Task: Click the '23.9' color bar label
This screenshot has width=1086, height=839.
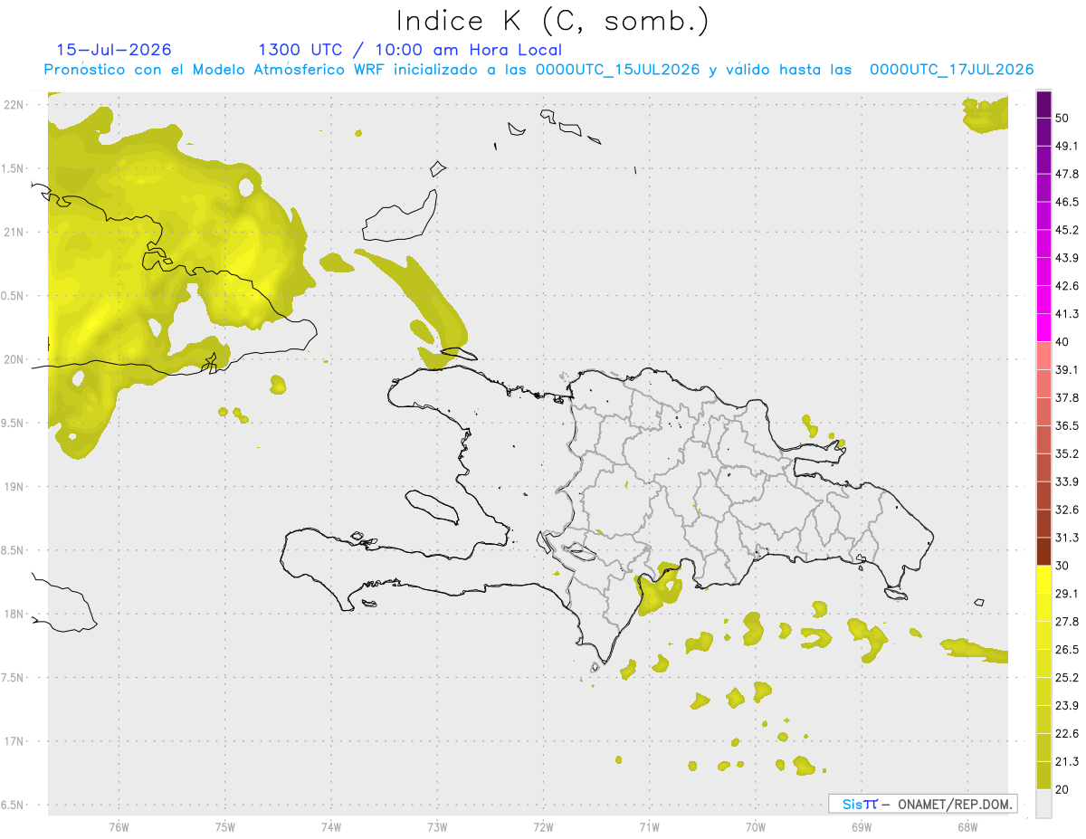Action: click(1067, 705)
